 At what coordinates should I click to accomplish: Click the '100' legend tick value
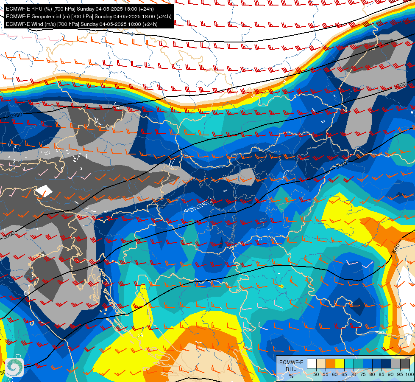(410, 374)
